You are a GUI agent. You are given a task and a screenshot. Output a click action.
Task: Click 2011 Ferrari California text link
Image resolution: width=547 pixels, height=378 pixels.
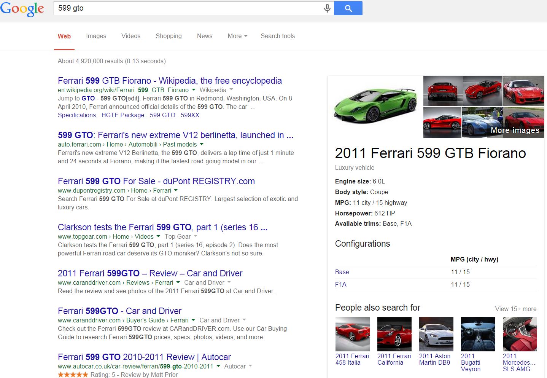[x=394, y=359]
